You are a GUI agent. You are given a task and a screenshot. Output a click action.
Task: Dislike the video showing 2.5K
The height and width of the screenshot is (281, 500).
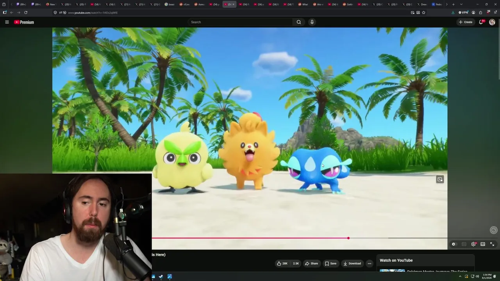coord(296,263)
